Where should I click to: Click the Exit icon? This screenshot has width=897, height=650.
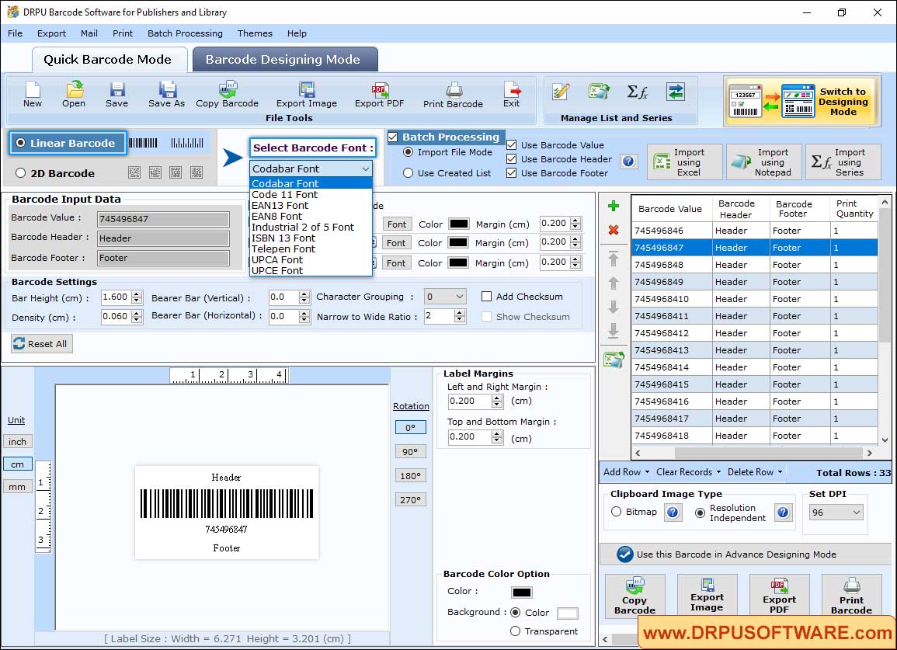pos(512,95)
